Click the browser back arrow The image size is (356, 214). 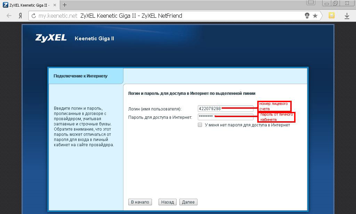click(x=9, y=16)
